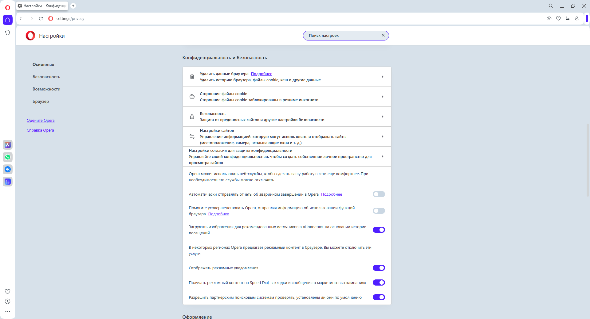This screenshot has width=590, height=319.
Task: Turn off promotional notifications toggle
Action: tap(379, 268)
